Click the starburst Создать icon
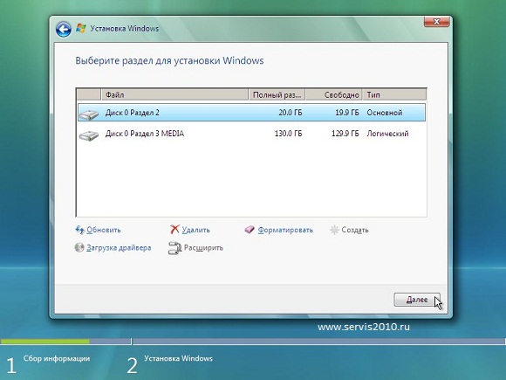Image resolution: width=506 pixels, height=380 pixels. [334, 230]
